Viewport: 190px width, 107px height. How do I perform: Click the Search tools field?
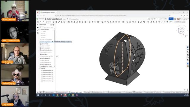coord(180,22)
